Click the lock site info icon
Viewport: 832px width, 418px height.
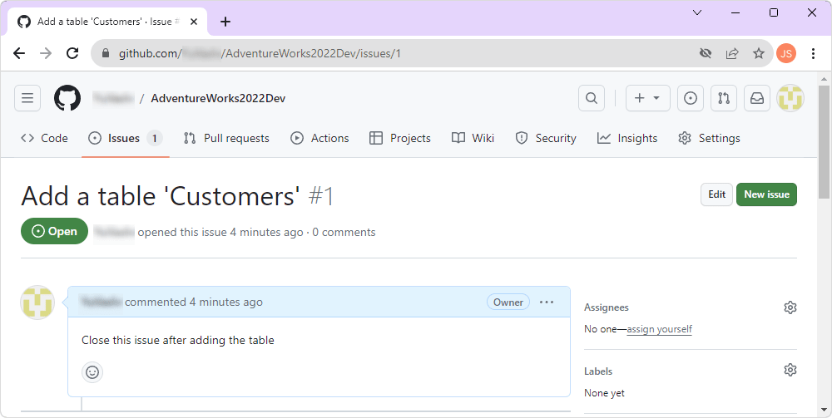(x=106, y=53)
